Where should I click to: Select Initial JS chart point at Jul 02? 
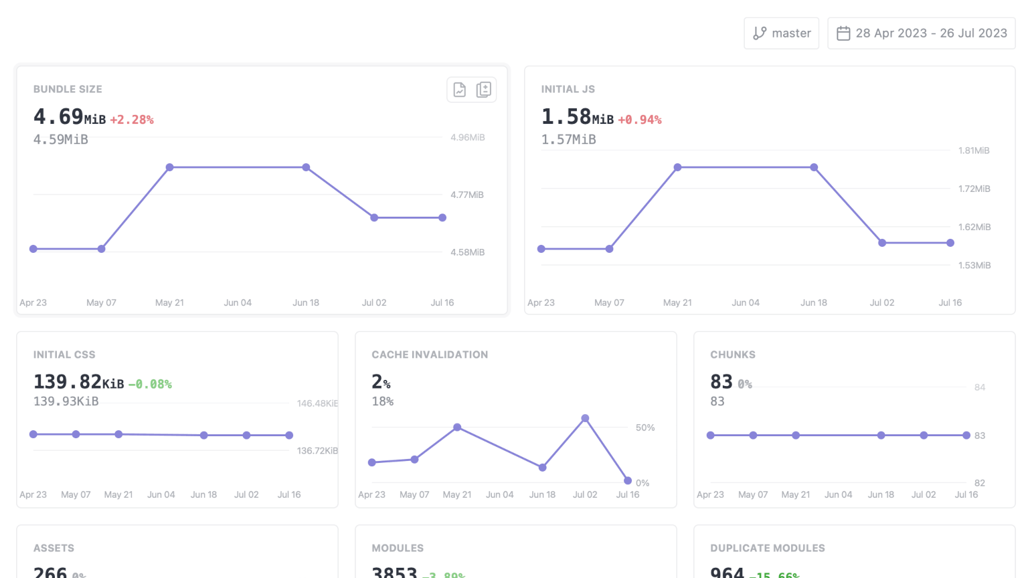click(x=882, y=243)
